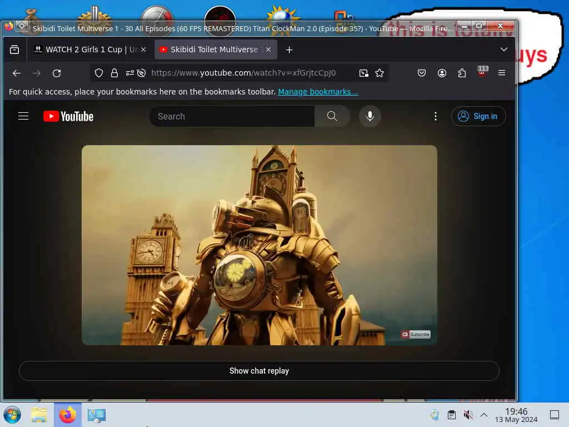Click the Subscribe watermark on video
569x427 pixels.
pyautogui.click(x=416, y=334)
